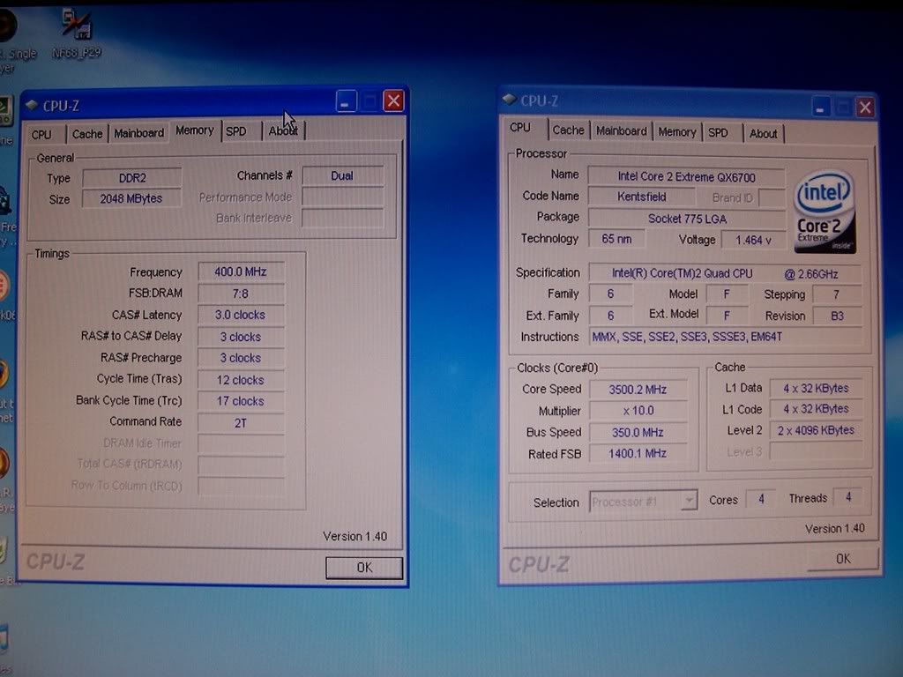Click the Channels # field showing Dual
The image size is (903, 677).
click(x=342, y=175)
